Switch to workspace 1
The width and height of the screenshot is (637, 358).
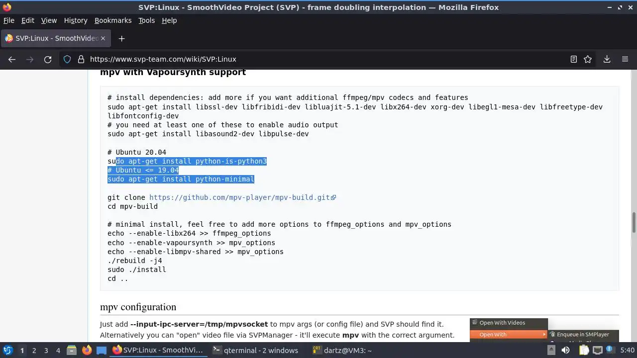22,351
